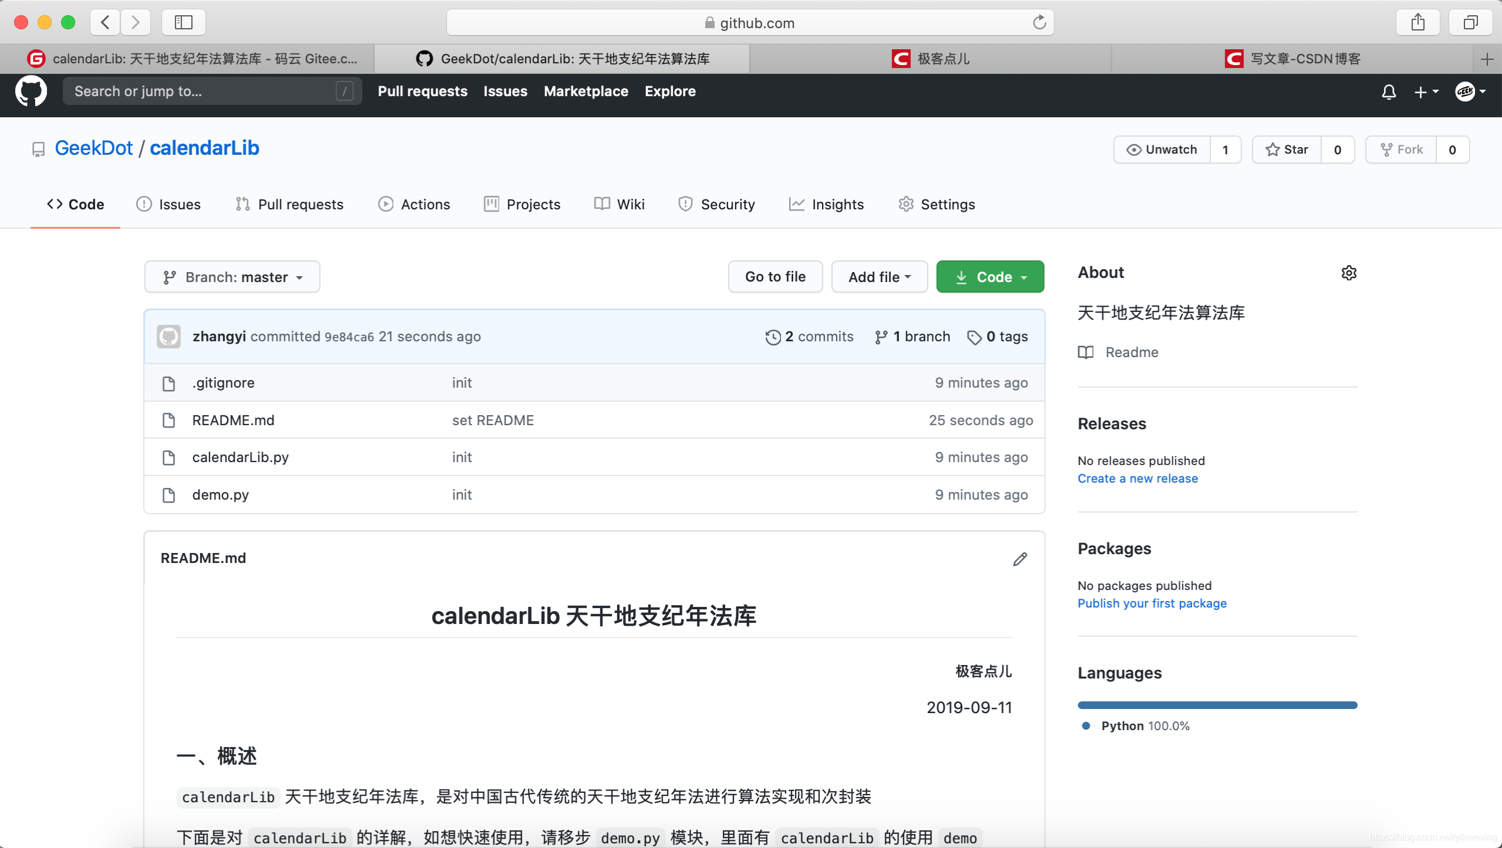
Task: Reload the page with refresh icon
Action: (1039, 22)
